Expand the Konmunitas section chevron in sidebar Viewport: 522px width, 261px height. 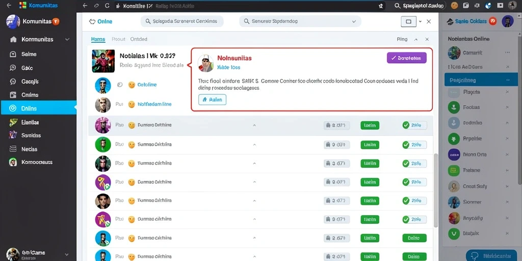click(x=67, y=39)
